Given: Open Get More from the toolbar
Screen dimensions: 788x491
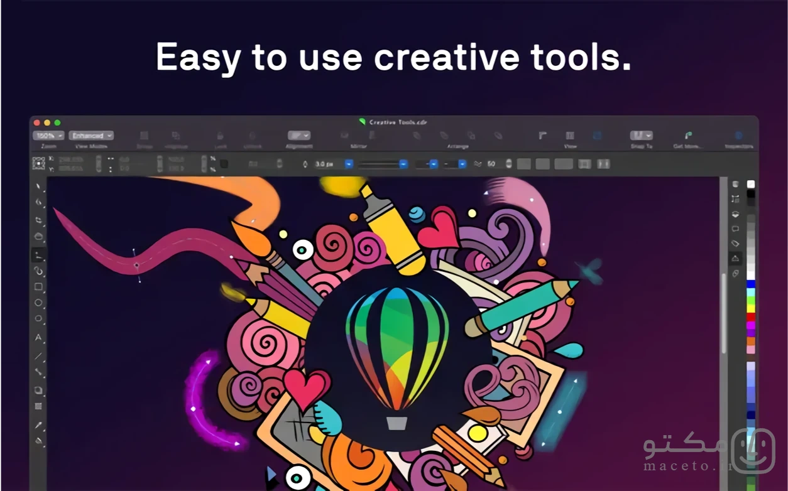Looking at the screenshot, I should pyautogui.click(x=688, y=136).
